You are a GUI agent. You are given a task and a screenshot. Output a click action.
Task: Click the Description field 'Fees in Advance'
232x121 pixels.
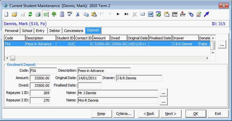104,71
